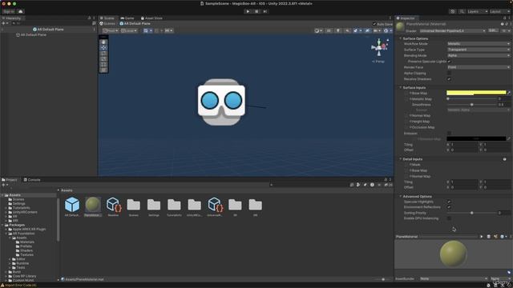Viewport: 513px width, 288px height.
Task: Enable GPU Instancing checkbox
Action: (449, 218)
